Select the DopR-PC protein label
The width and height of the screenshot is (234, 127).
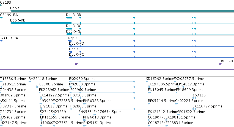(x=76, y=55)
